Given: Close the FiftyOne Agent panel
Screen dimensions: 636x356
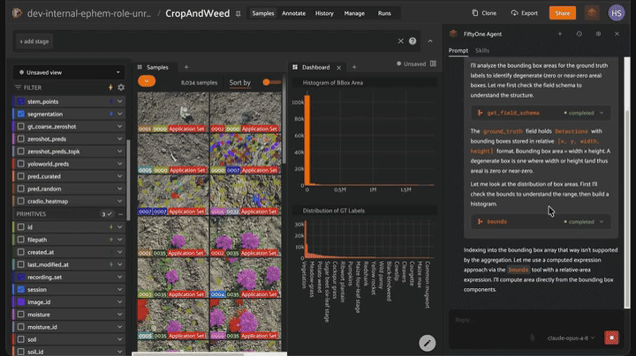Looking at the screenshot, I should (x=617, y=34).
